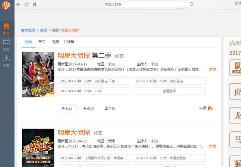241x167 pixels.
Task: Go back with the arrow icon
Action: [18, 5]
